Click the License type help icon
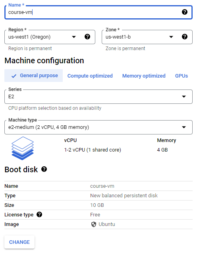 [x=39, y=214]
